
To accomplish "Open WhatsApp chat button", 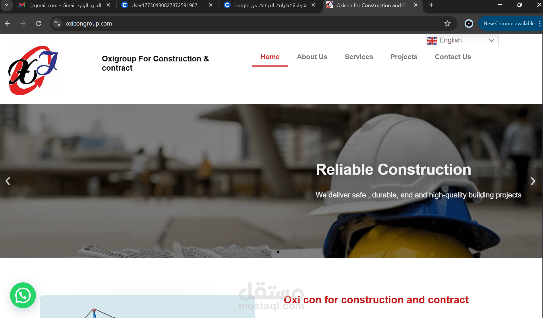I will [23, 295].
